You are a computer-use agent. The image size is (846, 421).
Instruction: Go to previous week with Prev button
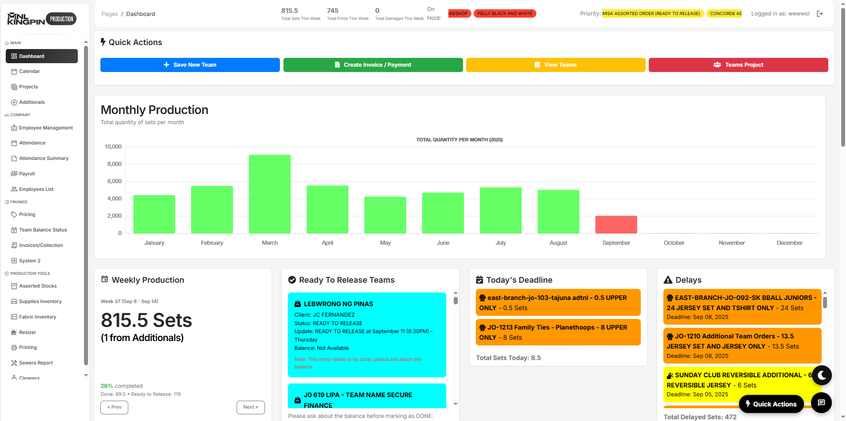pos(114,407)
